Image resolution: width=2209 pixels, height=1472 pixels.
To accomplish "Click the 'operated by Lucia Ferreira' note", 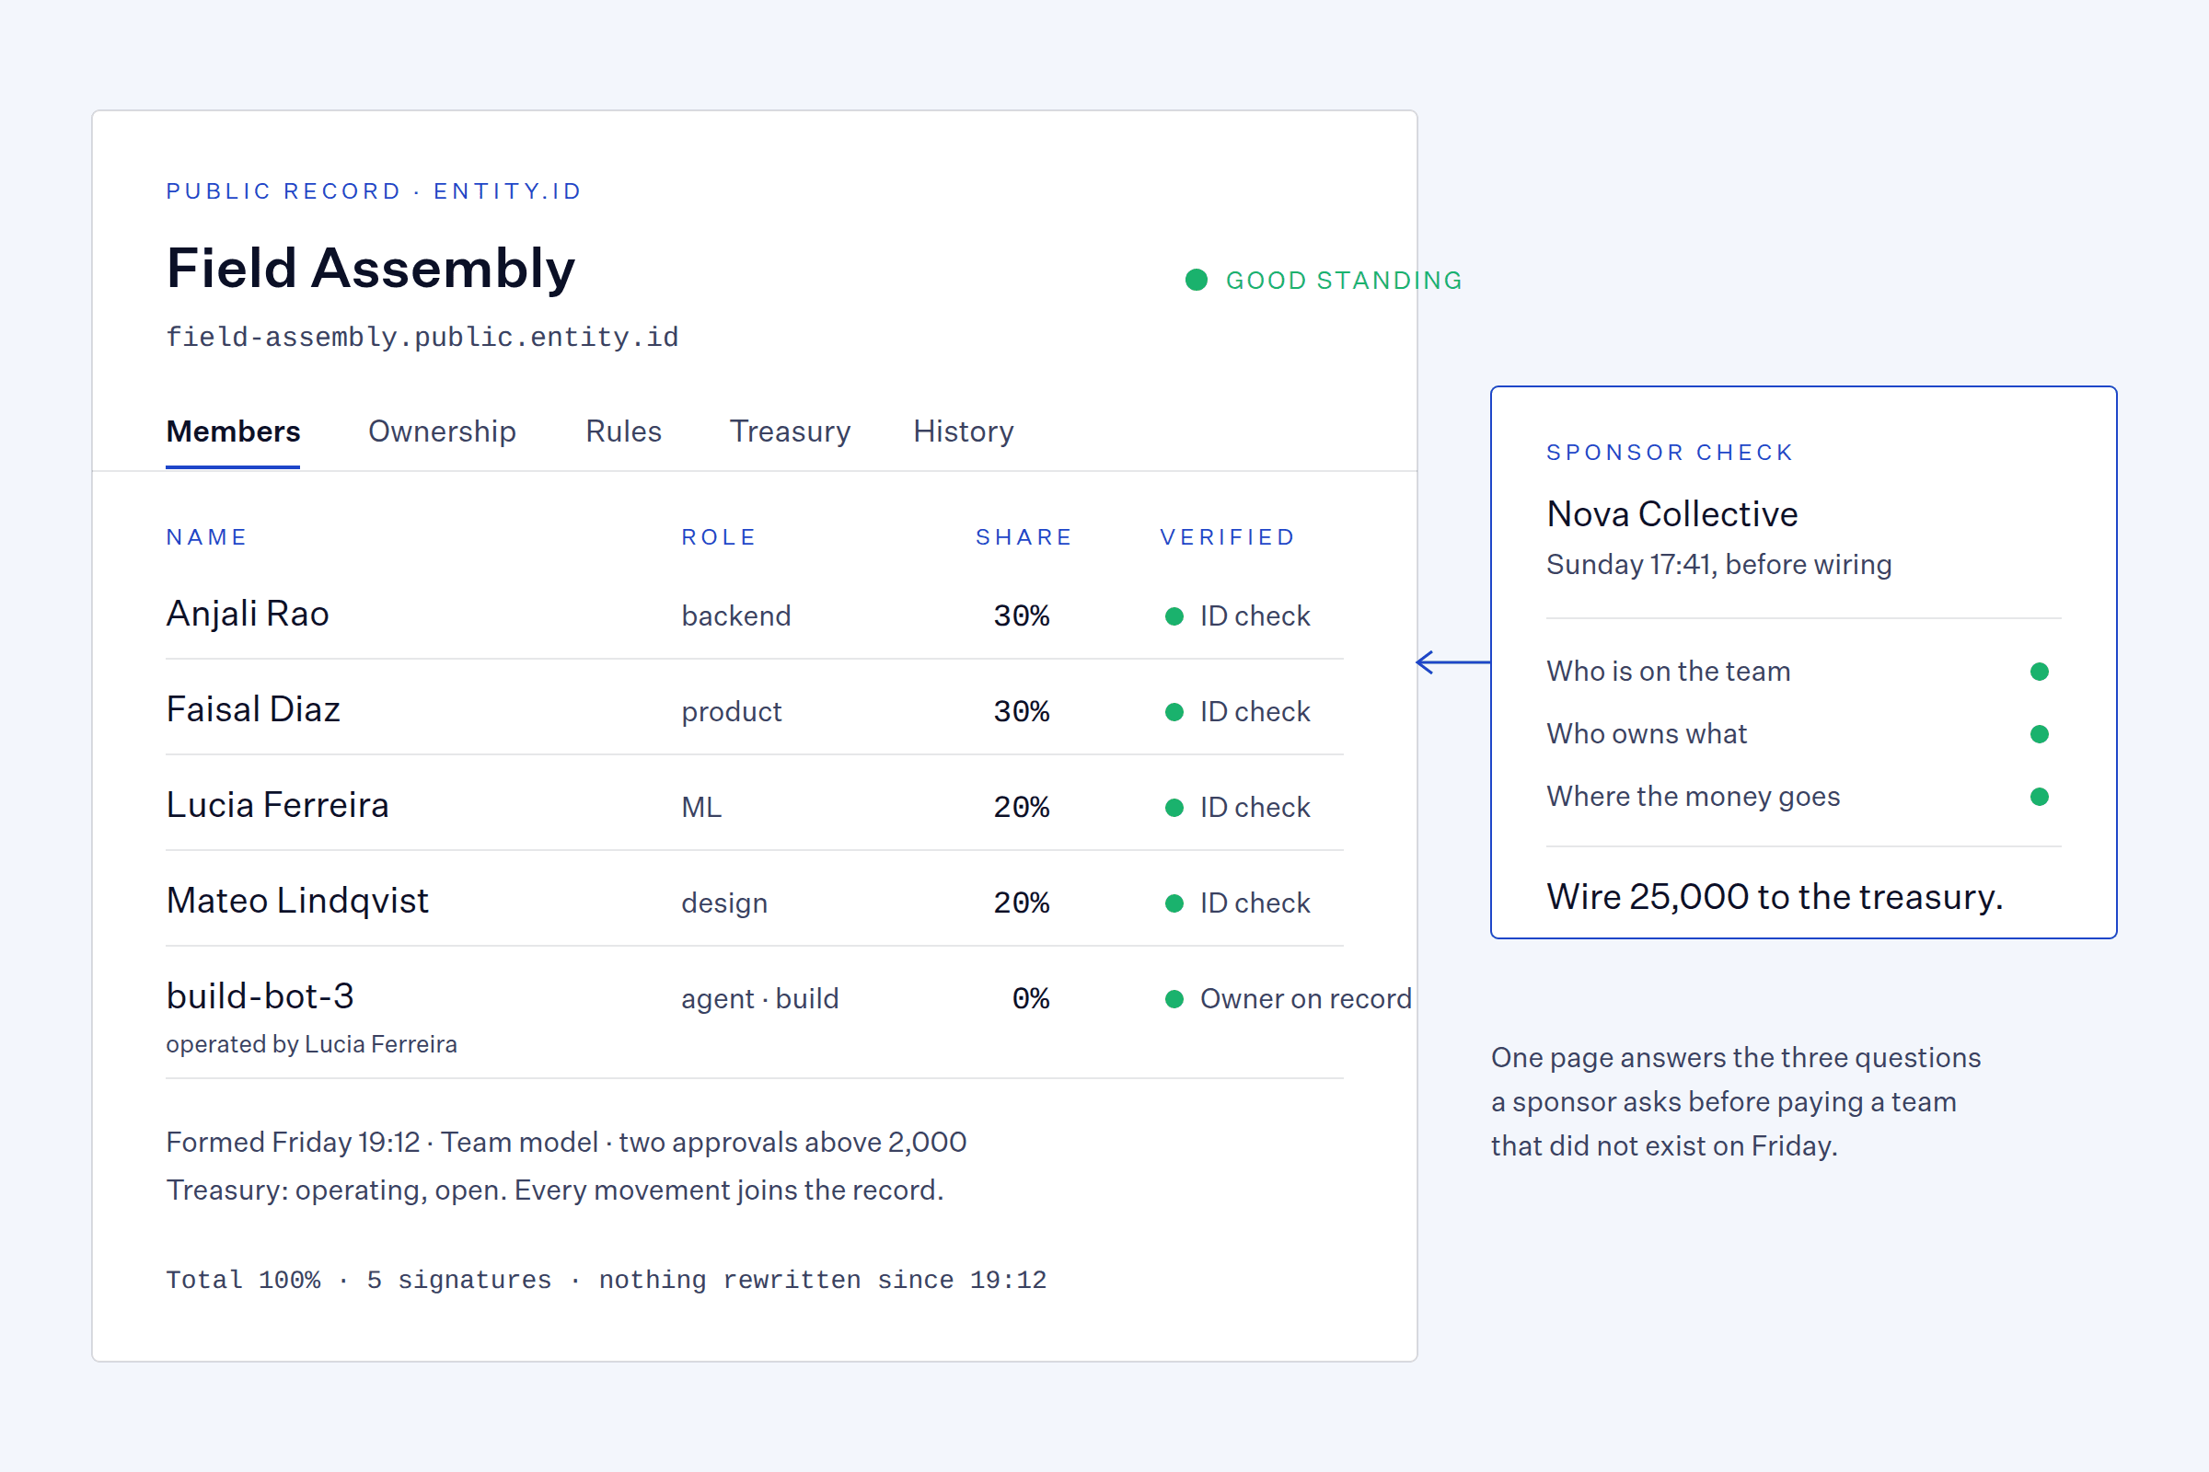I will [312, 1045].
